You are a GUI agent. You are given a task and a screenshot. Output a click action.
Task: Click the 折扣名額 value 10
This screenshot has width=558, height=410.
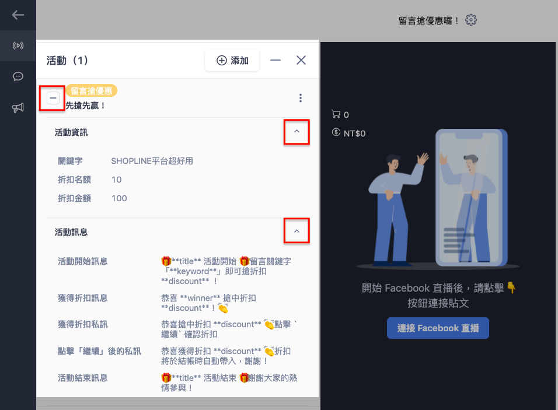pyautogui.click(x=116, y=180)
